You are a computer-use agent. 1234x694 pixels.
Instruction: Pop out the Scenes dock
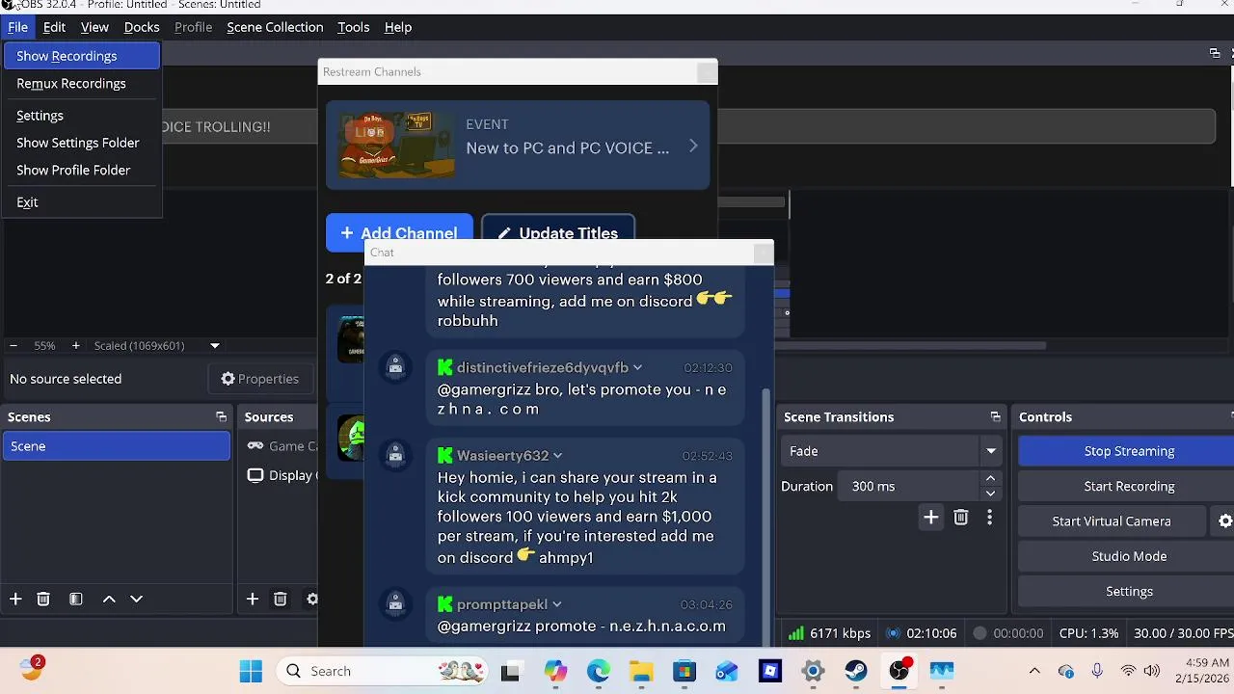click(x=221, y=416)
